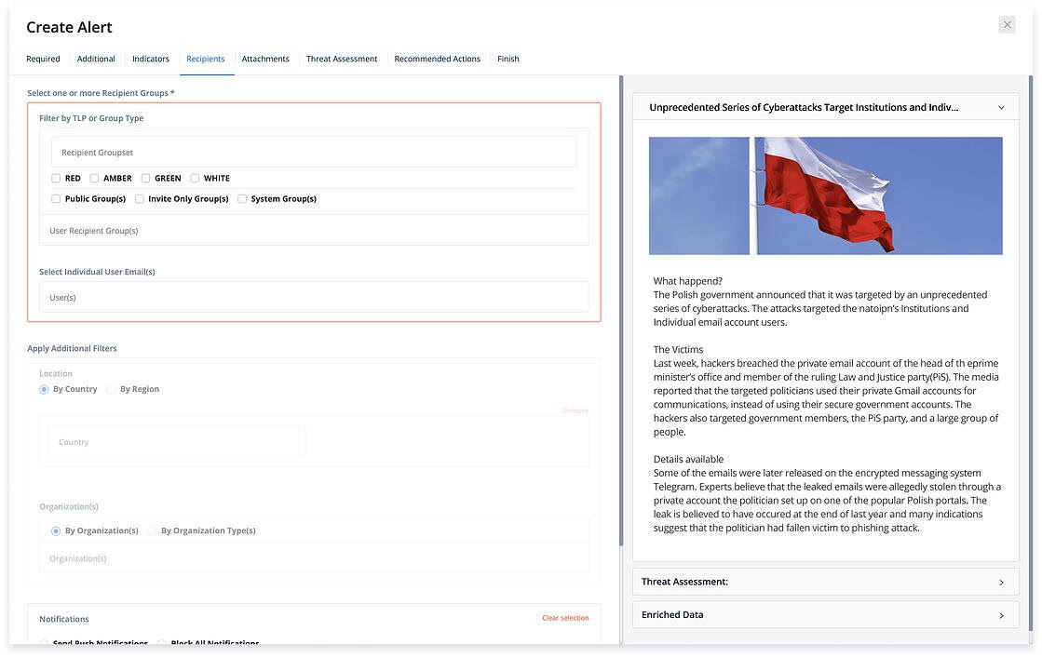Toggle the WHITE TLP checkbox
This screenshot has width=1042, height=658.
pyautogui.click(x=196, y=179)
